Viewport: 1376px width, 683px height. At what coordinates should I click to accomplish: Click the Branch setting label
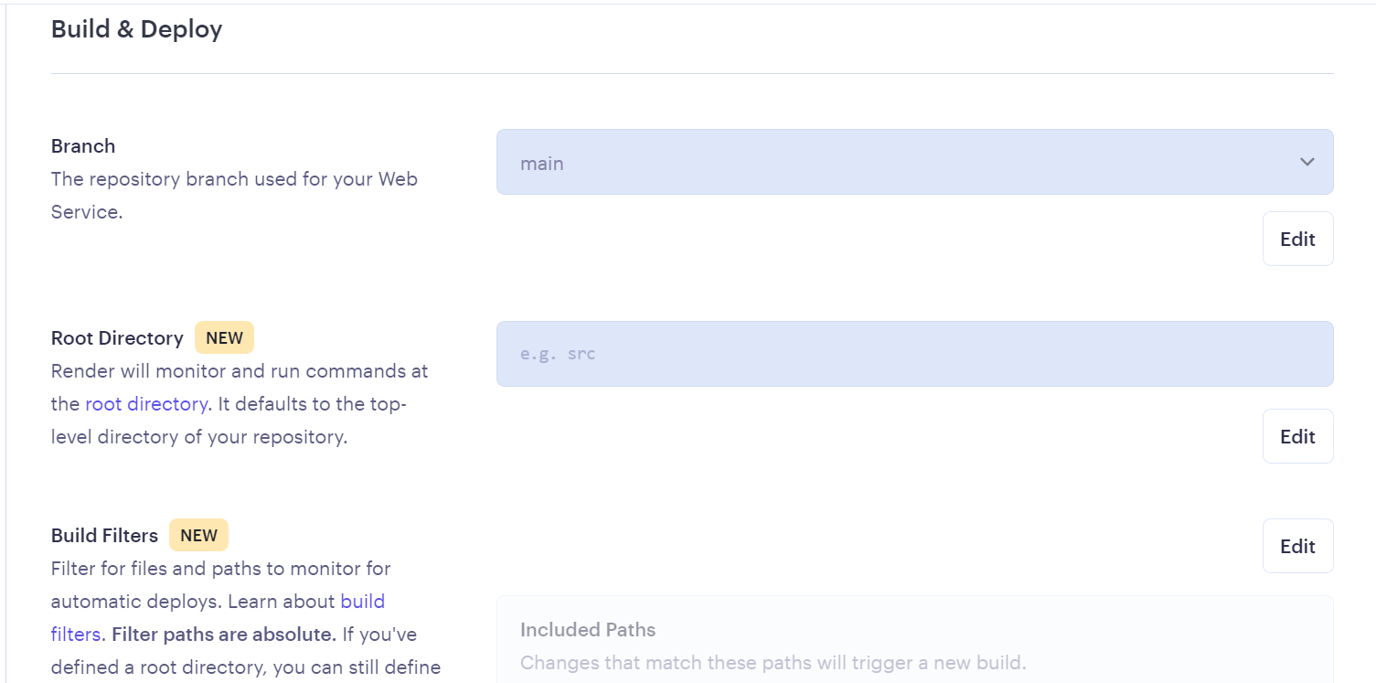pos(83,146)
